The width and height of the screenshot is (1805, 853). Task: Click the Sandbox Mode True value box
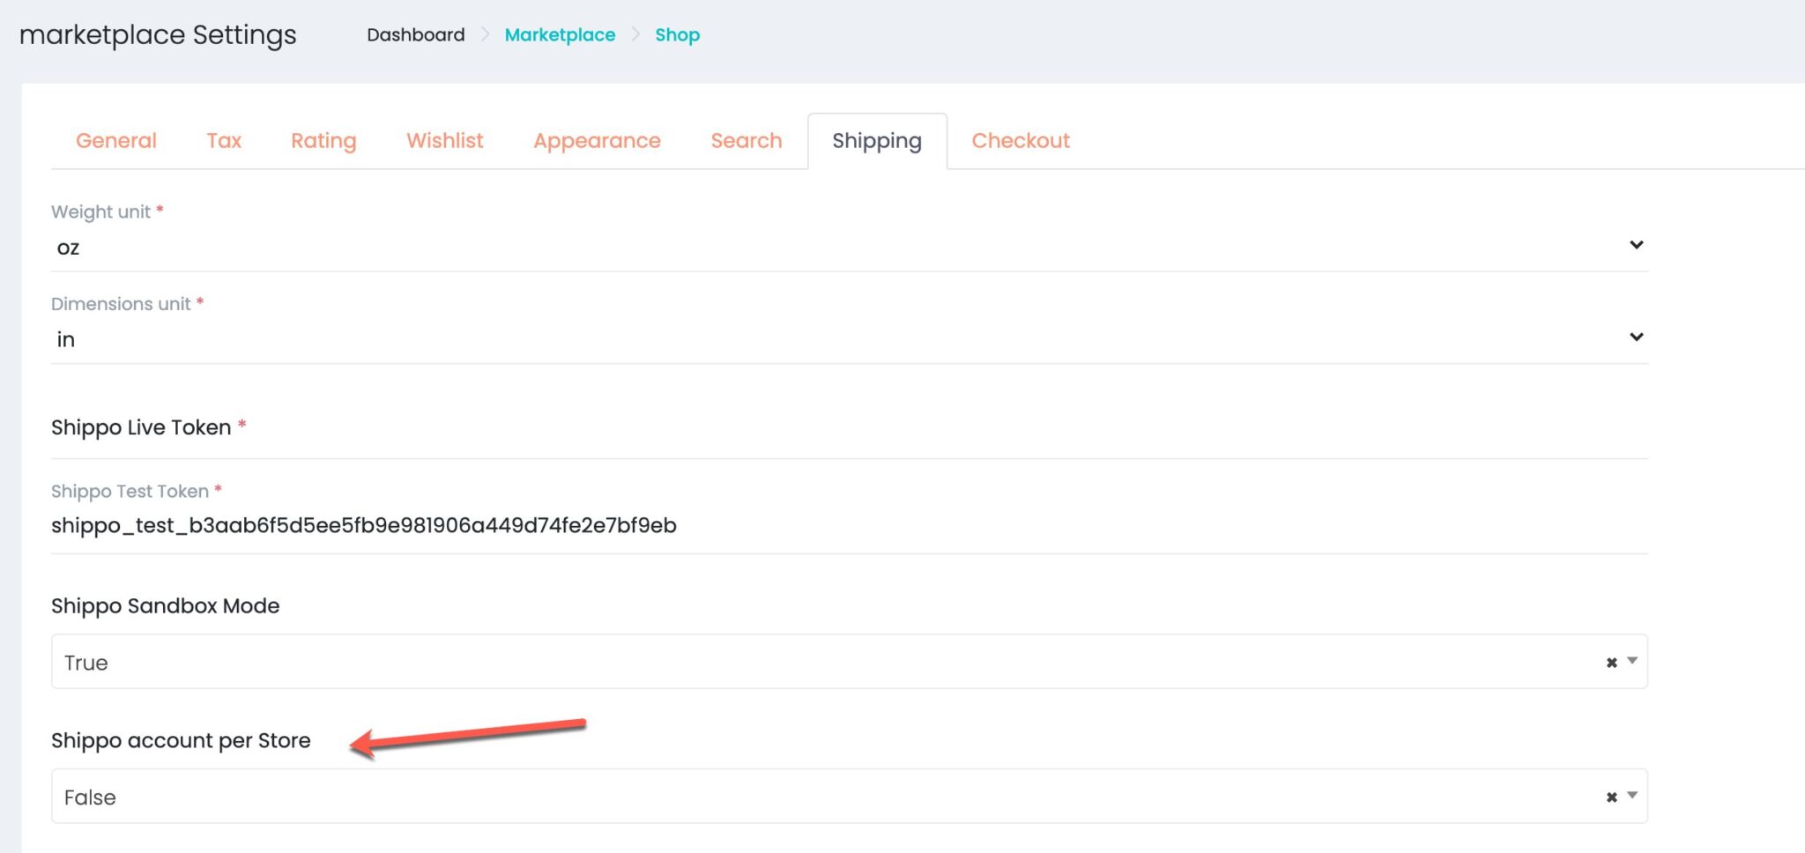[x=793, y=663]
